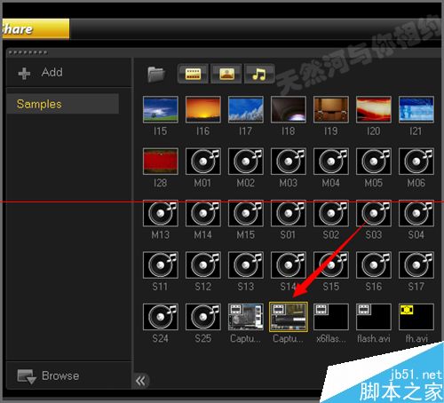
Task: Select the highlighted Captu... video clip
Action: click(x=289, y=317)
